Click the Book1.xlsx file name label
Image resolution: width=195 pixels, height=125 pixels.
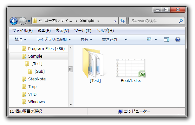click(131, 81)
